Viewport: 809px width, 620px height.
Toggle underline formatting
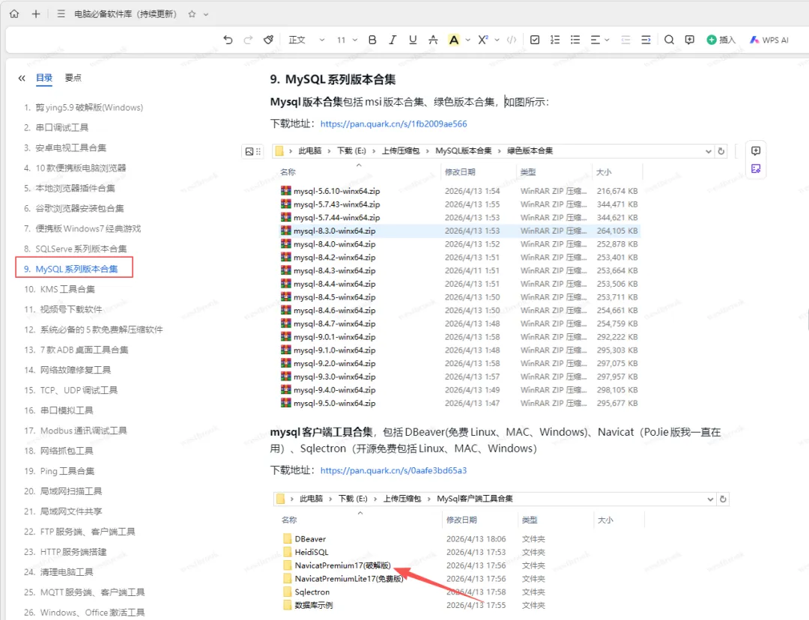[x=413, y=40]
